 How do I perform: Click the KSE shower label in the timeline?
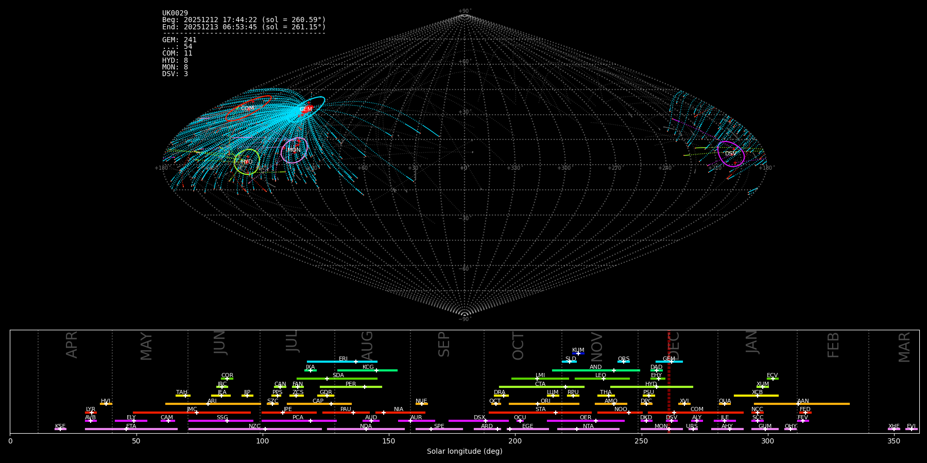[x=60, y=426]
